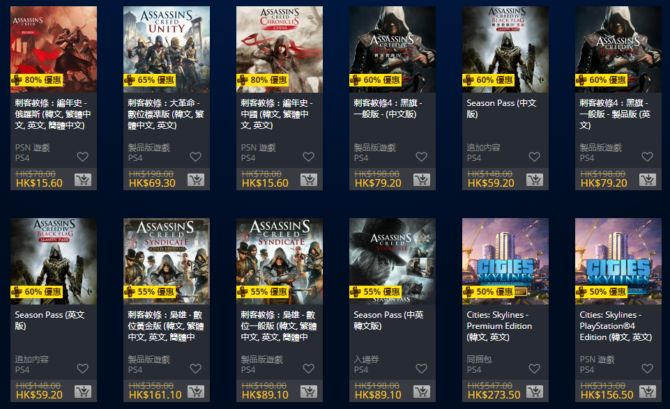Add Chronicles China game to cart
This screenshot has width=670, height=409.
309,180
